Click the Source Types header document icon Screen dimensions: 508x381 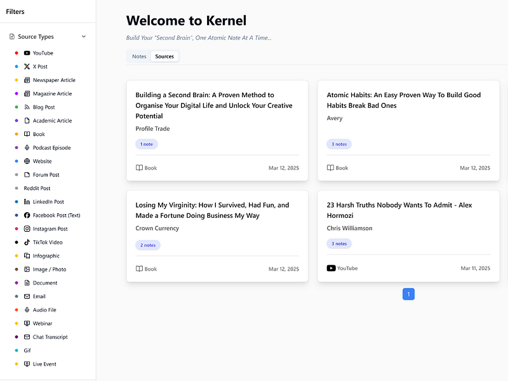tap(12, 37)
